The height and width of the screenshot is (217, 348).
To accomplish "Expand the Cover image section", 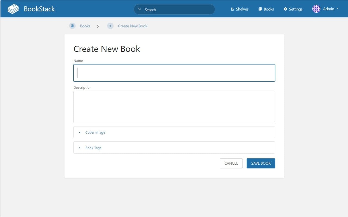I will tap(95, 132).
